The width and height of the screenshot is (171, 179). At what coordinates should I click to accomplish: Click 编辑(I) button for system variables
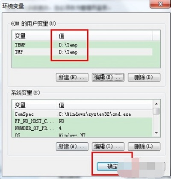tap(108, 147)
